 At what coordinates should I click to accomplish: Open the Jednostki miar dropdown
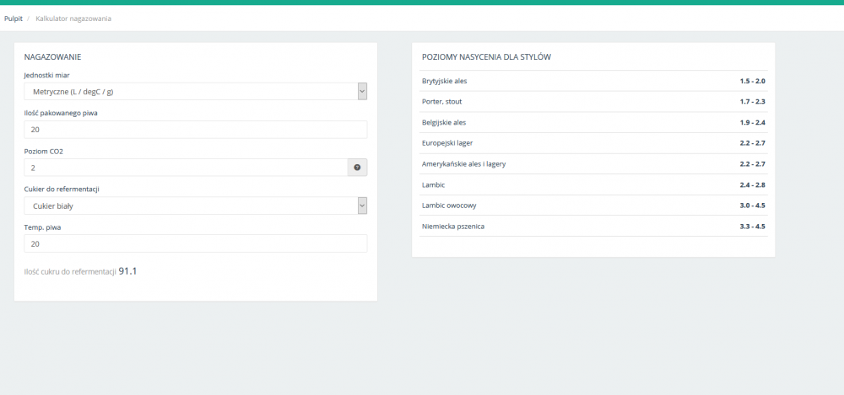tap(195, 91)
